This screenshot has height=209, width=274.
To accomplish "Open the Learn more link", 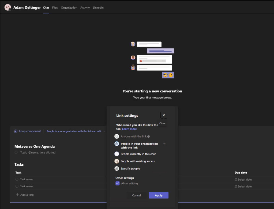I will point(129,129).
